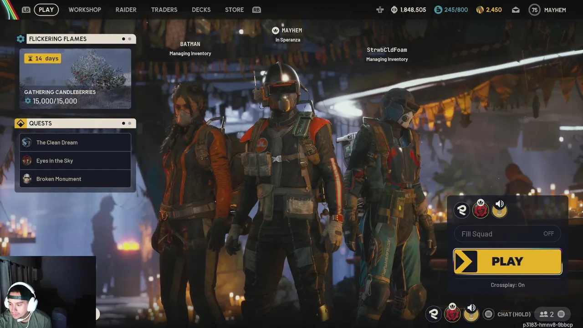This screenshot has height=328, width=583.
Task: Open the STORE tab
Action: 234,10
